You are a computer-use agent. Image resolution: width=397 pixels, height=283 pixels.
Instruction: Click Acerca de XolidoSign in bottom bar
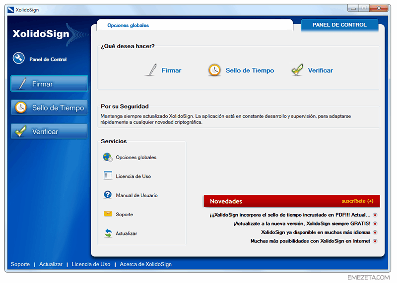point(145,264)
